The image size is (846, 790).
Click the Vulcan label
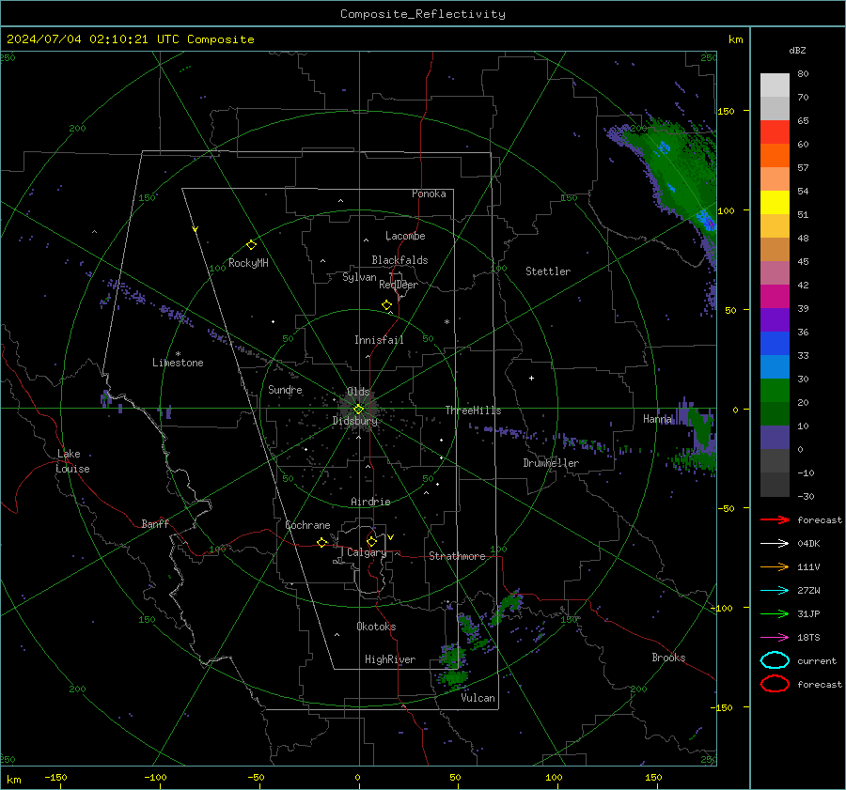pyautogui.click(x=478, y=698)
